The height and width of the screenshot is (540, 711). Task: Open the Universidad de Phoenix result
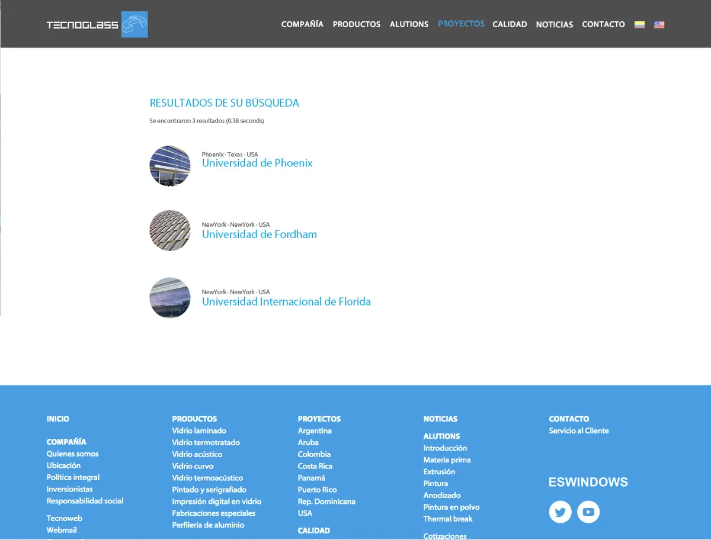pos(257,163)
